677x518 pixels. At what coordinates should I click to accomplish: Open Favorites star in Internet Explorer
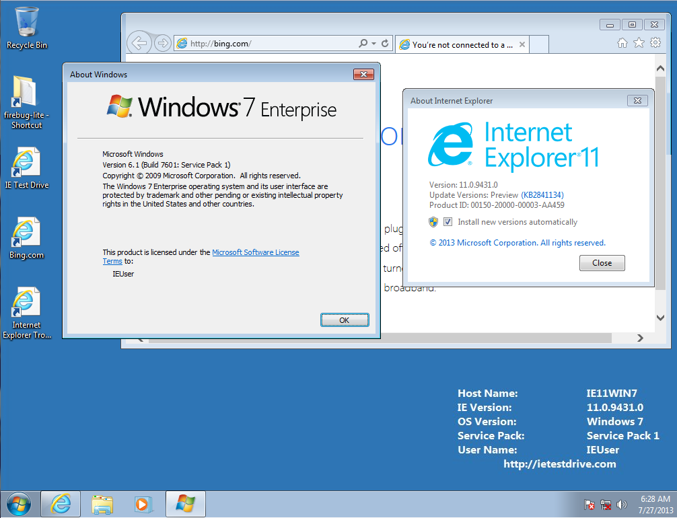[639, 43]
